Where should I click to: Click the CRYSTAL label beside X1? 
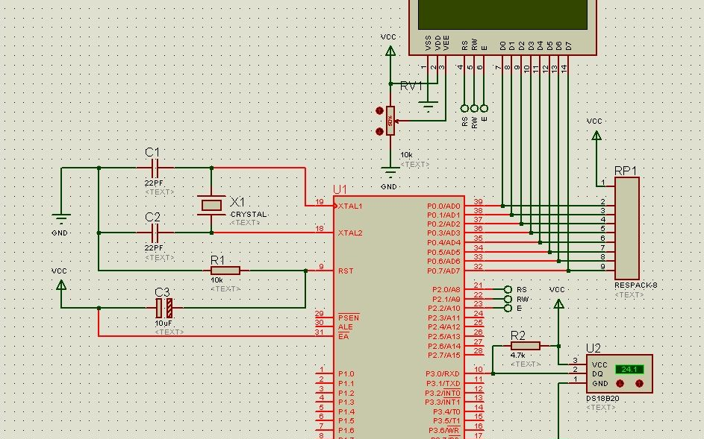coord(249,215)
